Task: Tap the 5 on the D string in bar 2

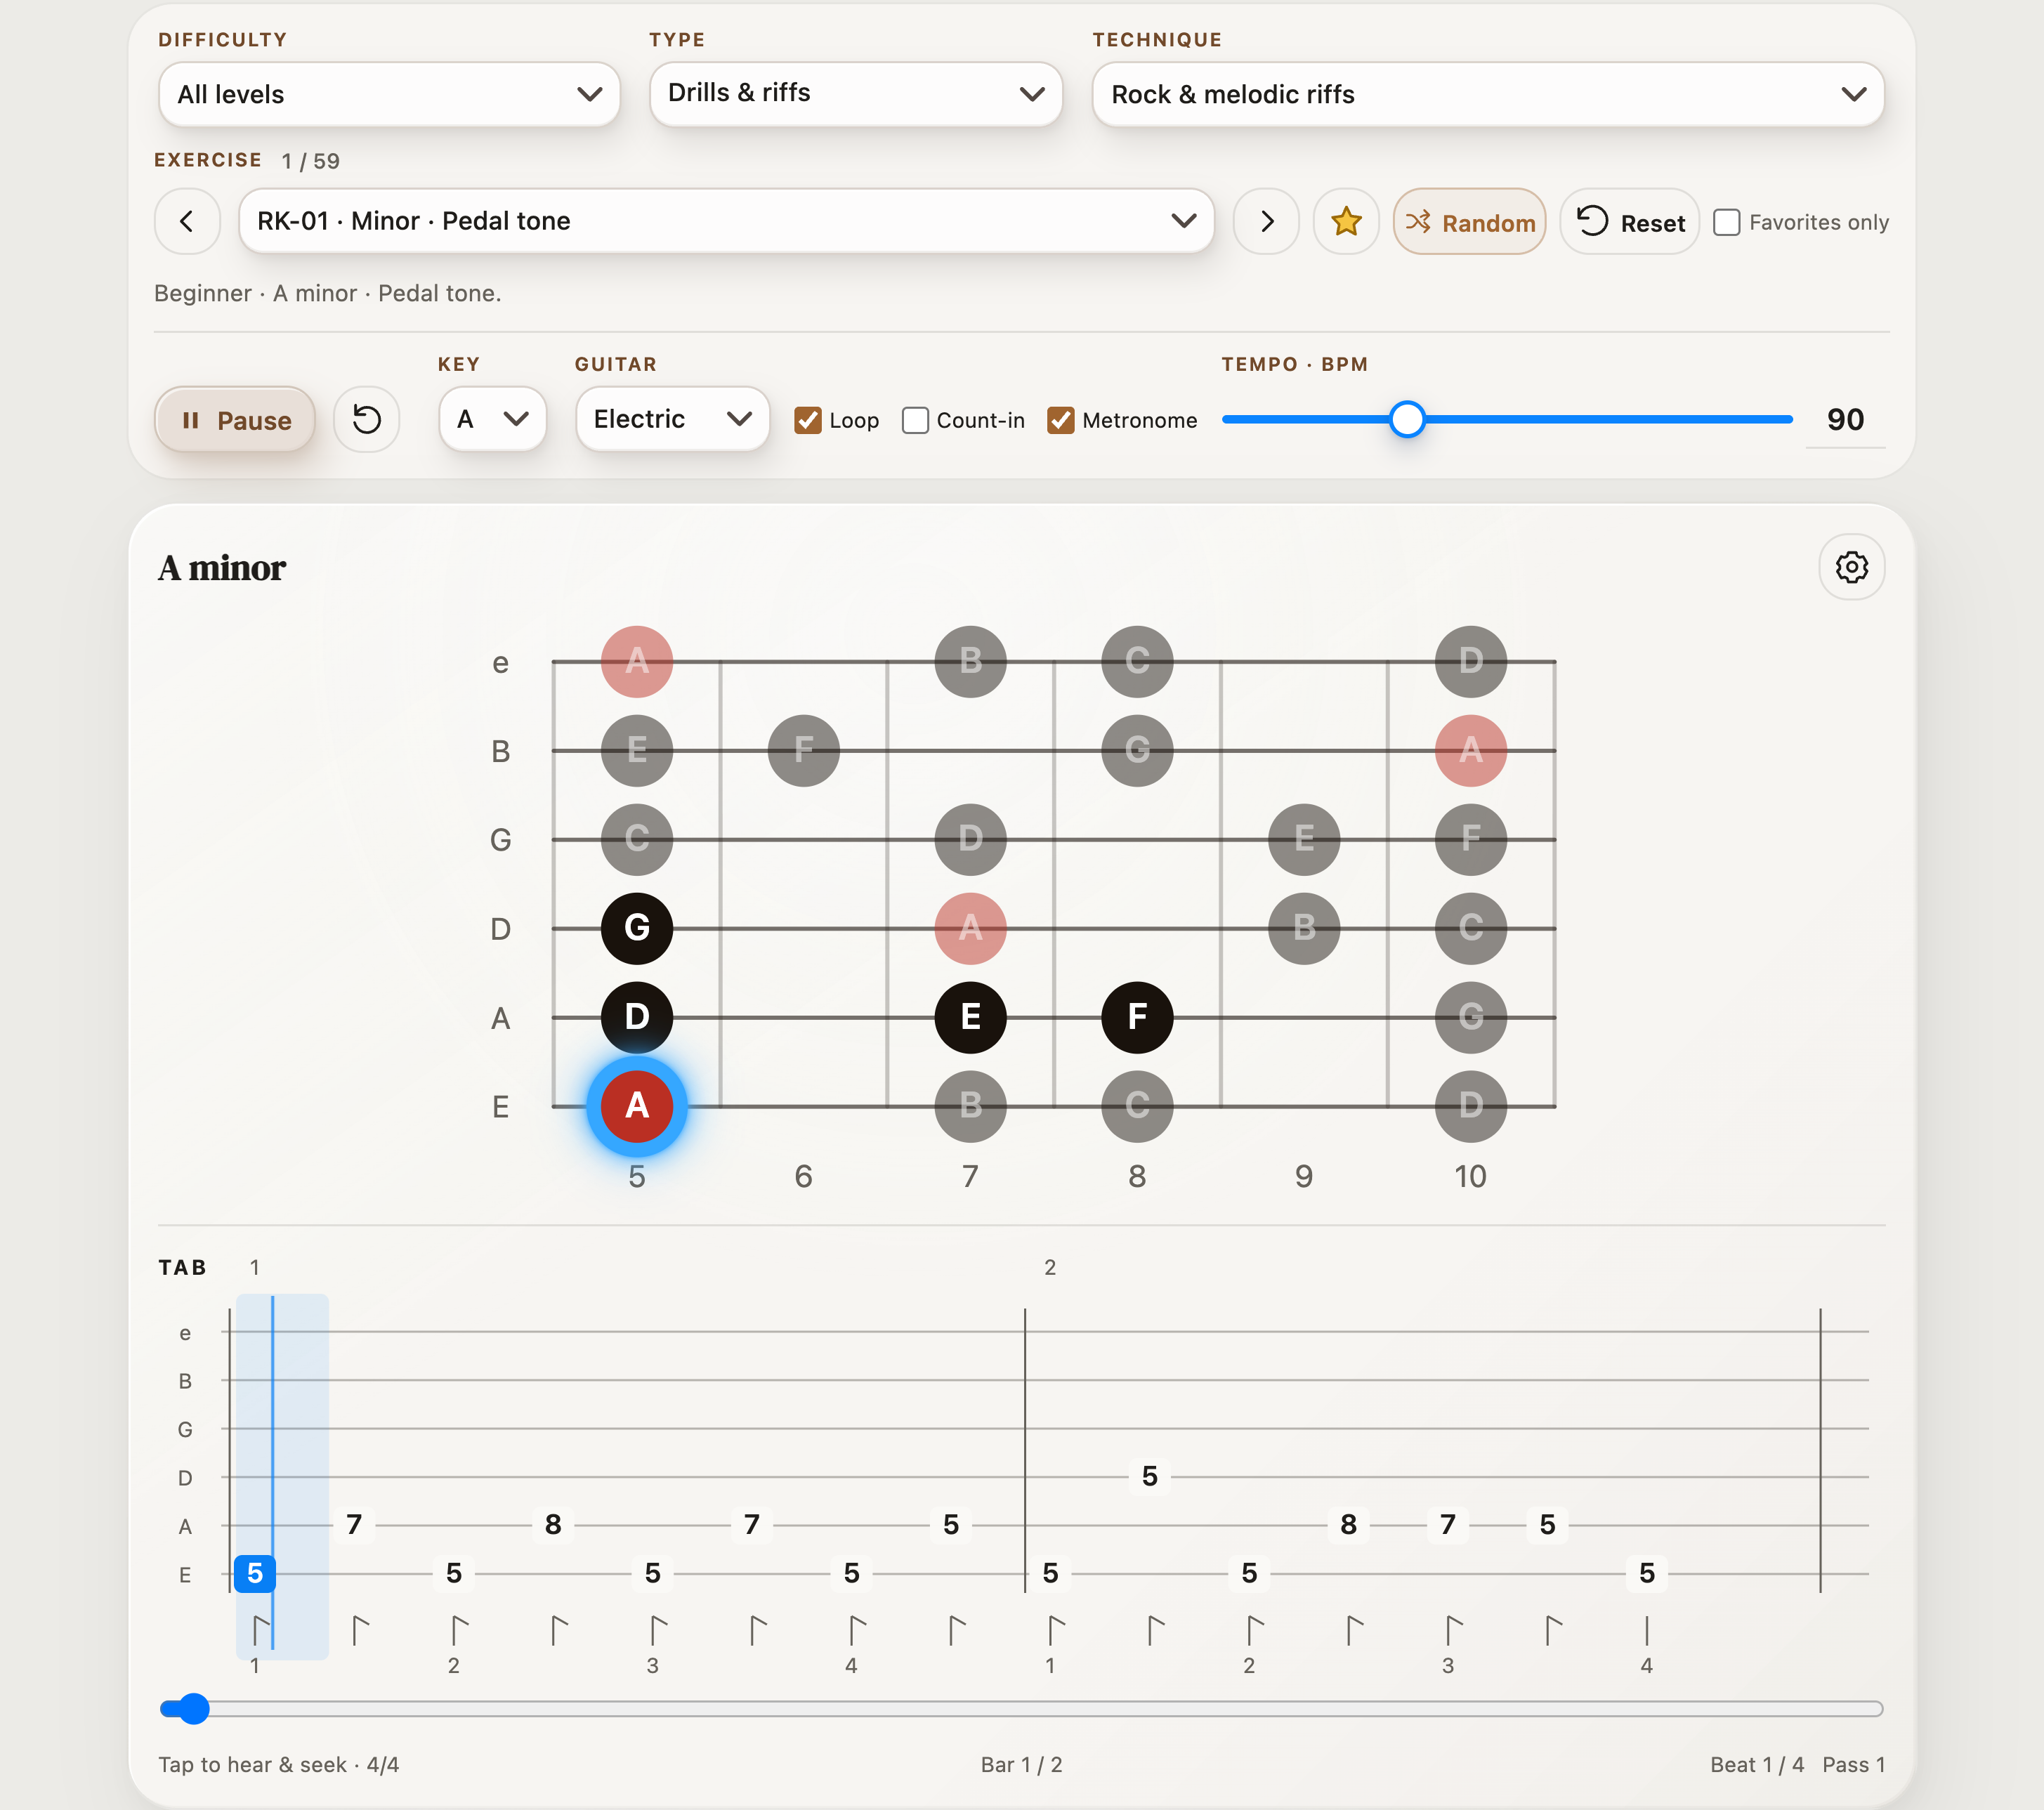Action: click(x=1150, y=1476)
